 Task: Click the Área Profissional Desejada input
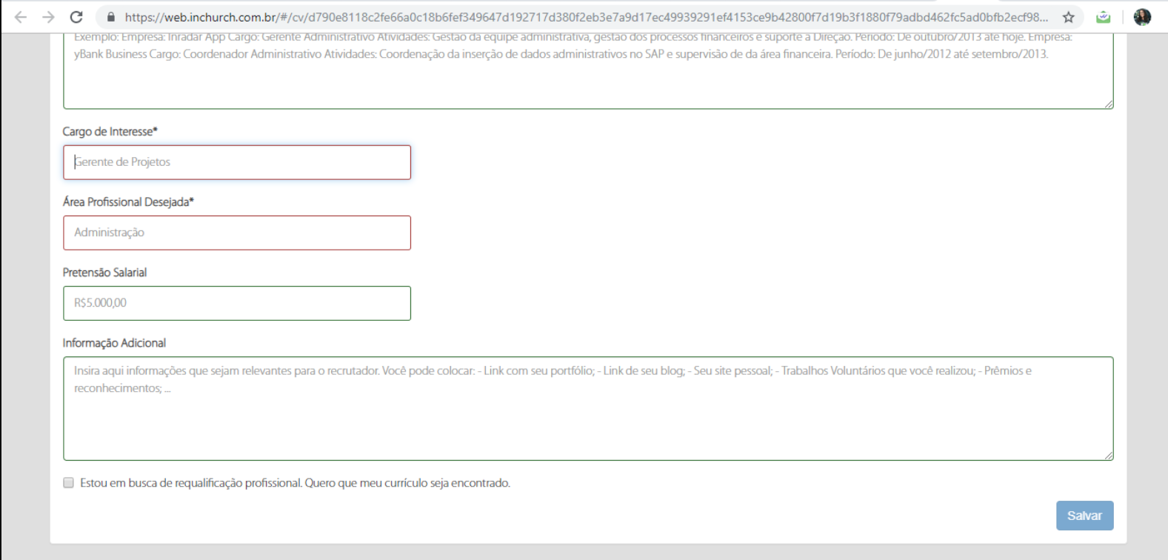[237, 233]
